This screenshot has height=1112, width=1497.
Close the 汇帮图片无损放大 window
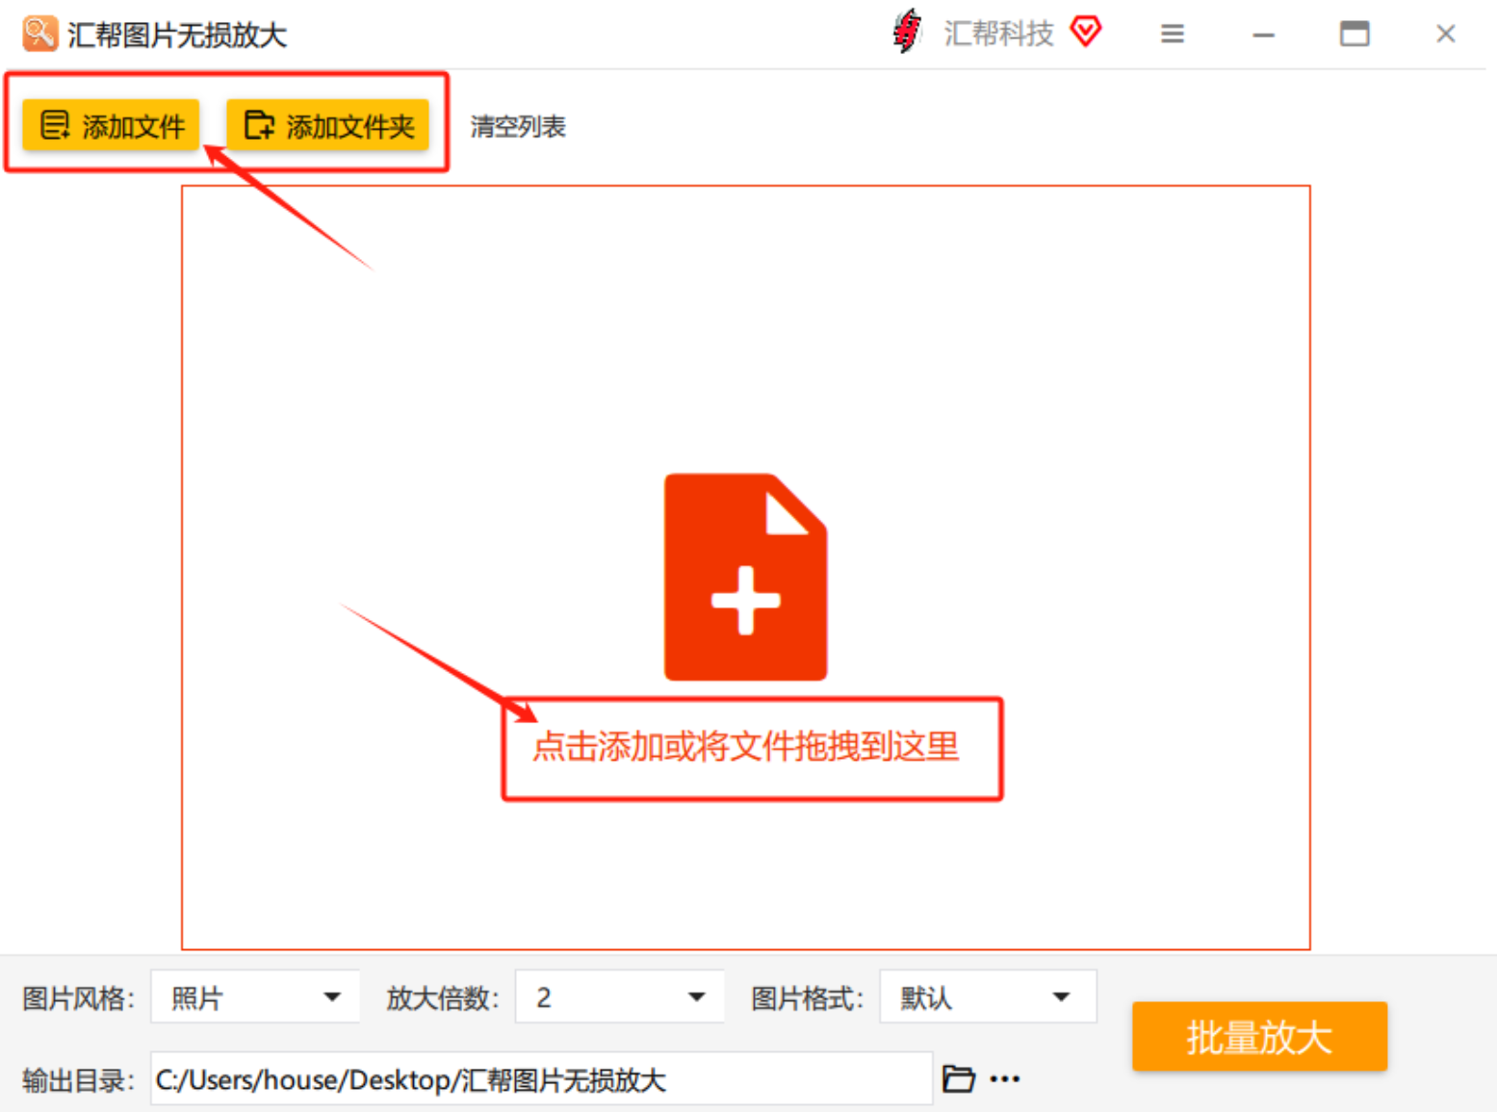(1445, 35)
